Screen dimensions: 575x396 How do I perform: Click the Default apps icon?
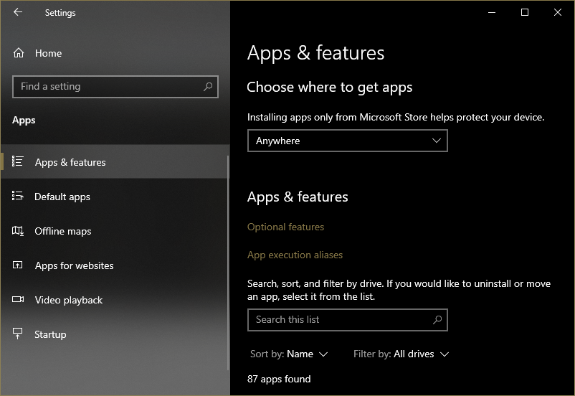(18, 196)
